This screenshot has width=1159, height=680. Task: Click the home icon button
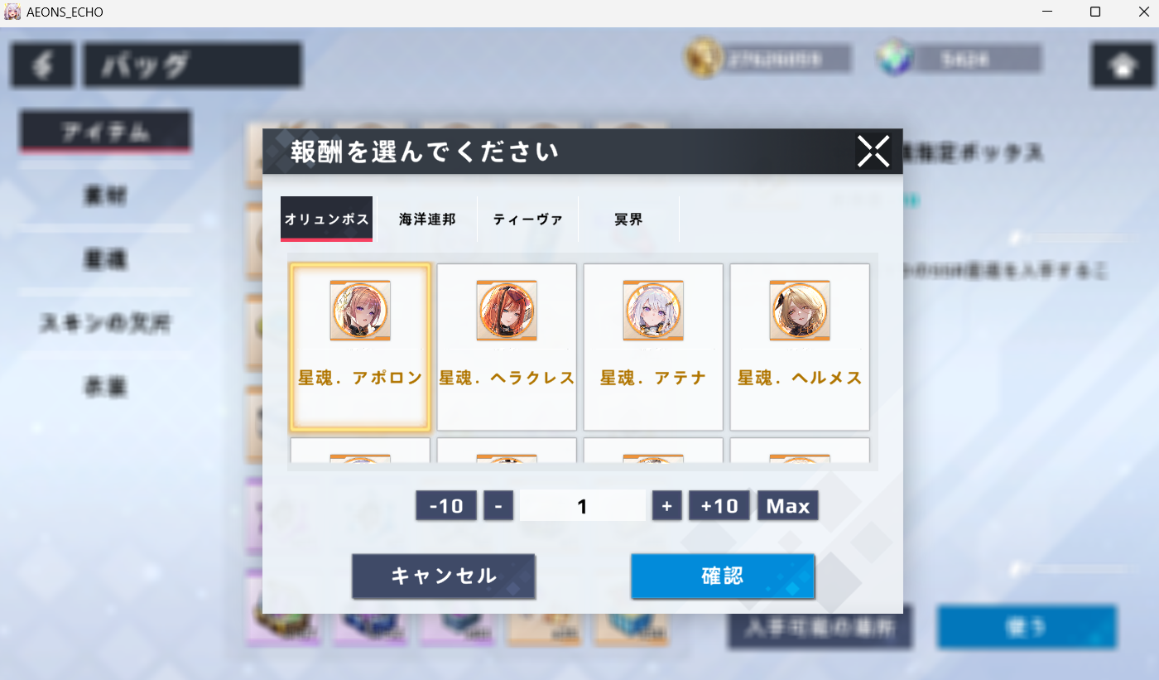(1122, 65)
